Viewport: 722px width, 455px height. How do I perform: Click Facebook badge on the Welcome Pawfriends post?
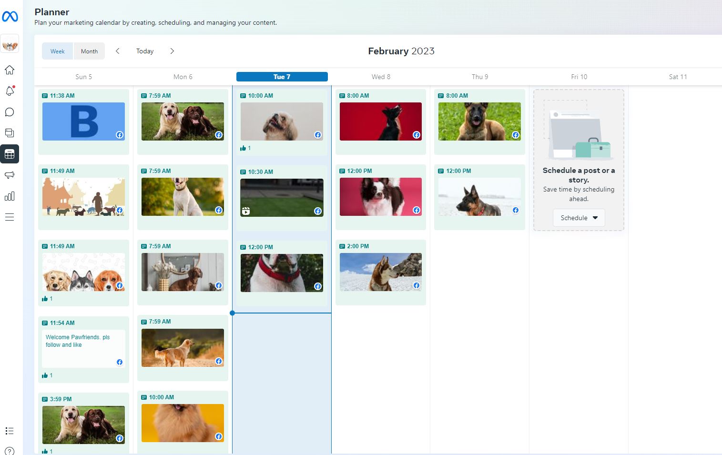(120, 362)
